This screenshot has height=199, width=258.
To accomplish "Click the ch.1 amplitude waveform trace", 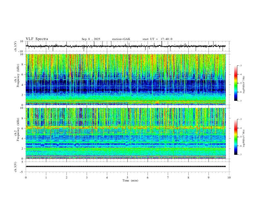I will click(x=126, y=46).
